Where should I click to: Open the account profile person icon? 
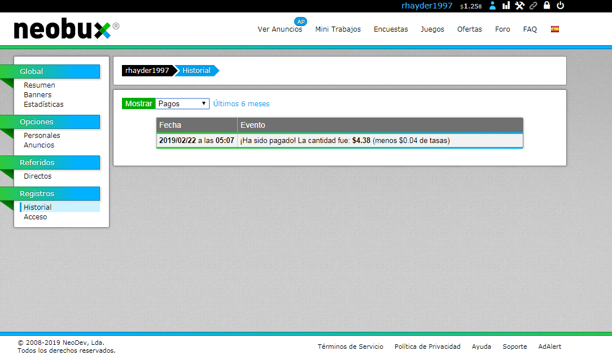pyautogui.click(x=492, y=6)
